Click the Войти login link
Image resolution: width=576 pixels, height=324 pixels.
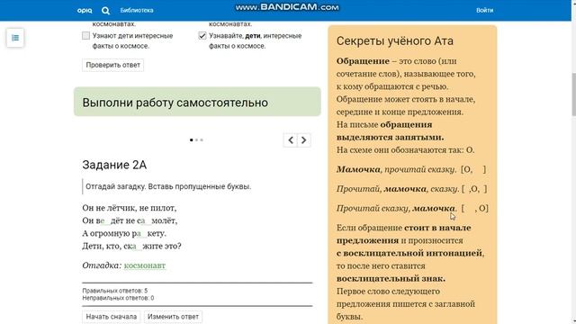pos(484,10)
